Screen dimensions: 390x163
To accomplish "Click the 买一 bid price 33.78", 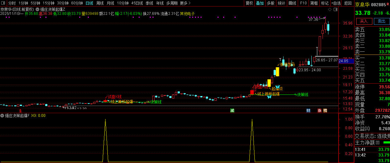I will point(384,58).
